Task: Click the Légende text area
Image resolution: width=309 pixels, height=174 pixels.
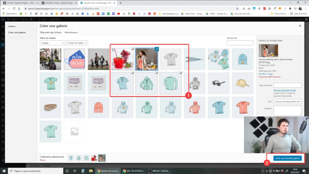Action: (287, 111)
